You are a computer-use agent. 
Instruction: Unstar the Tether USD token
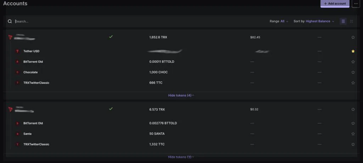pyautogui.click(x=353, y=51)
